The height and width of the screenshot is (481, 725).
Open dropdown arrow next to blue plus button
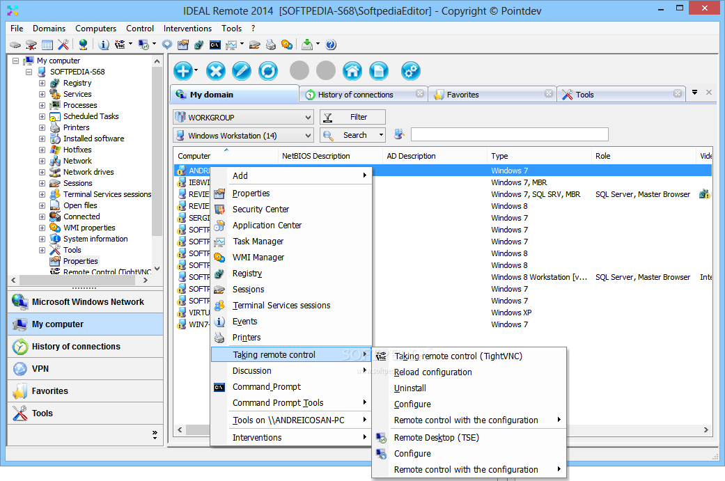click(x=196, y=70)
